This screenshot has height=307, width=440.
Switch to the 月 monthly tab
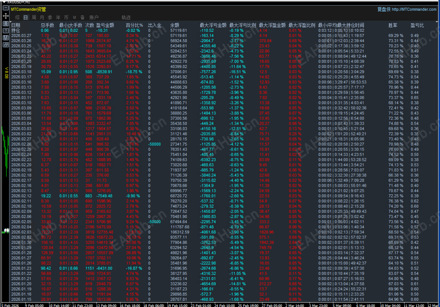[x=42, y=17]
